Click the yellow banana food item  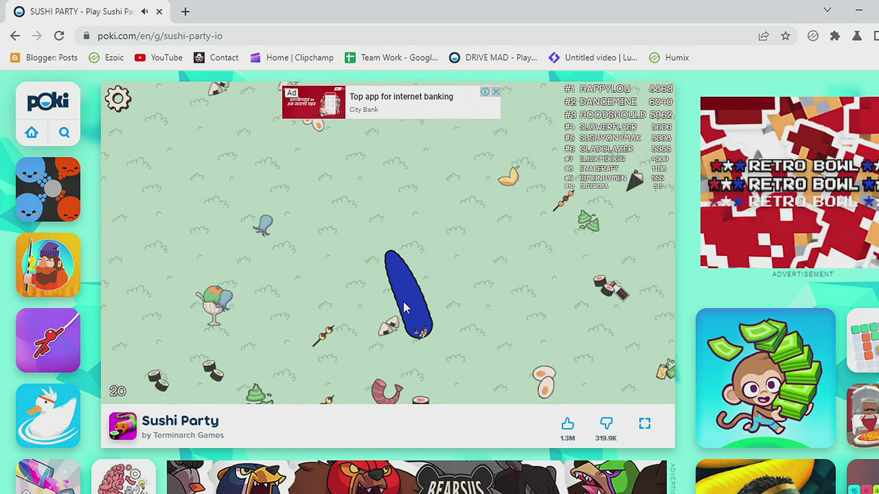(509, 176)
